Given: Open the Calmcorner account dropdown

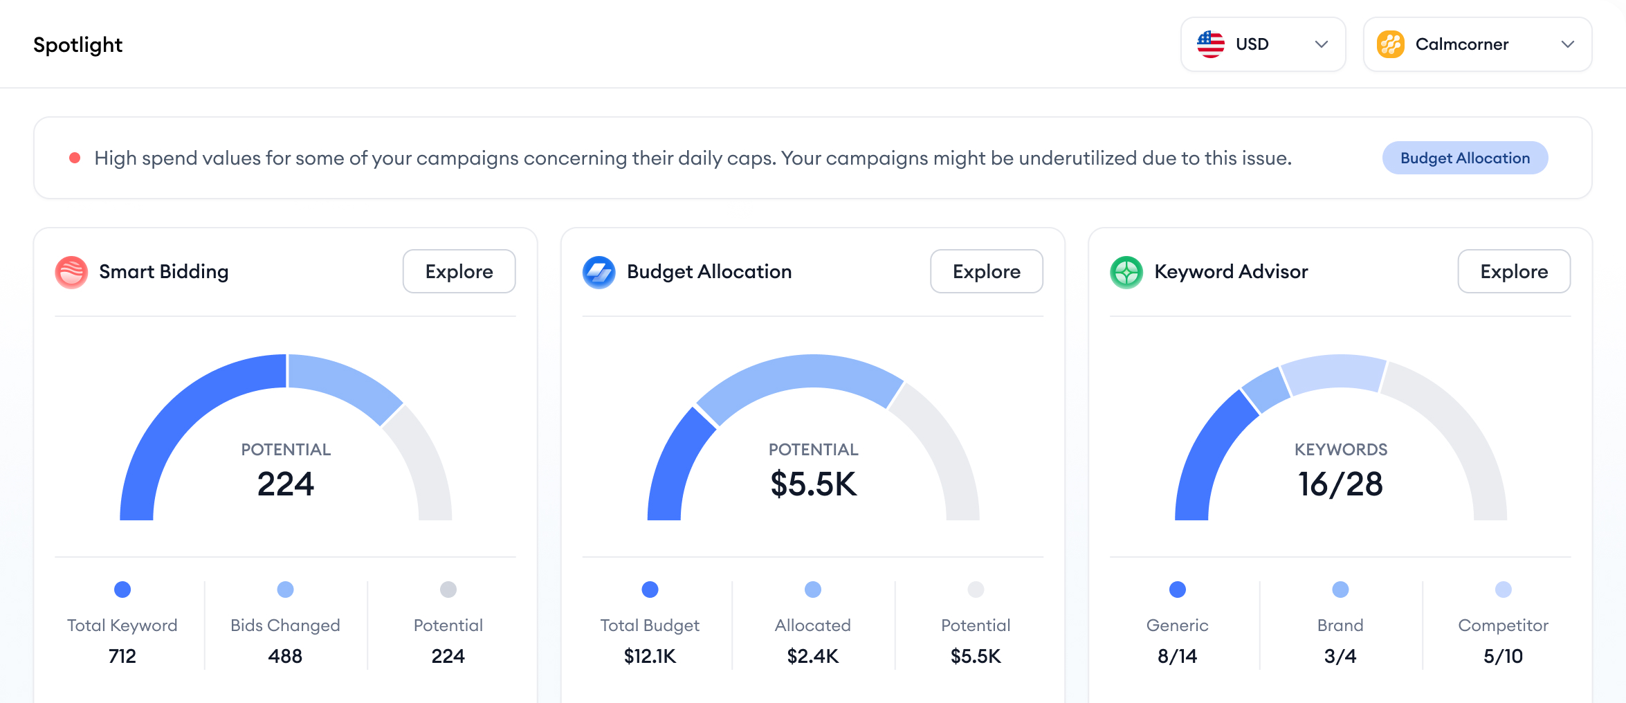Looking at the screenshot, I should click(1478, 44).
